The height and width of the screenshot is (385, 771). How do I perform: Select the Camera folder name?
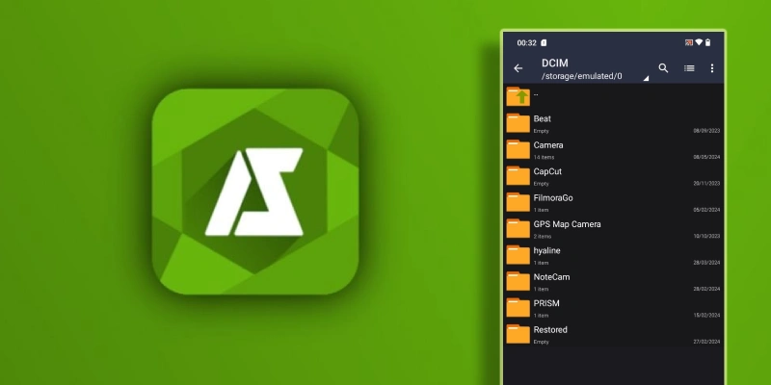[x=548, y=145]
